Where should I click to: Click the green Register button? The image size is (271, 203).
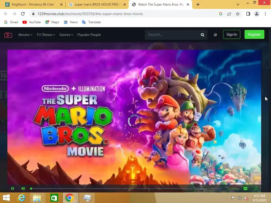pos(254,34)
